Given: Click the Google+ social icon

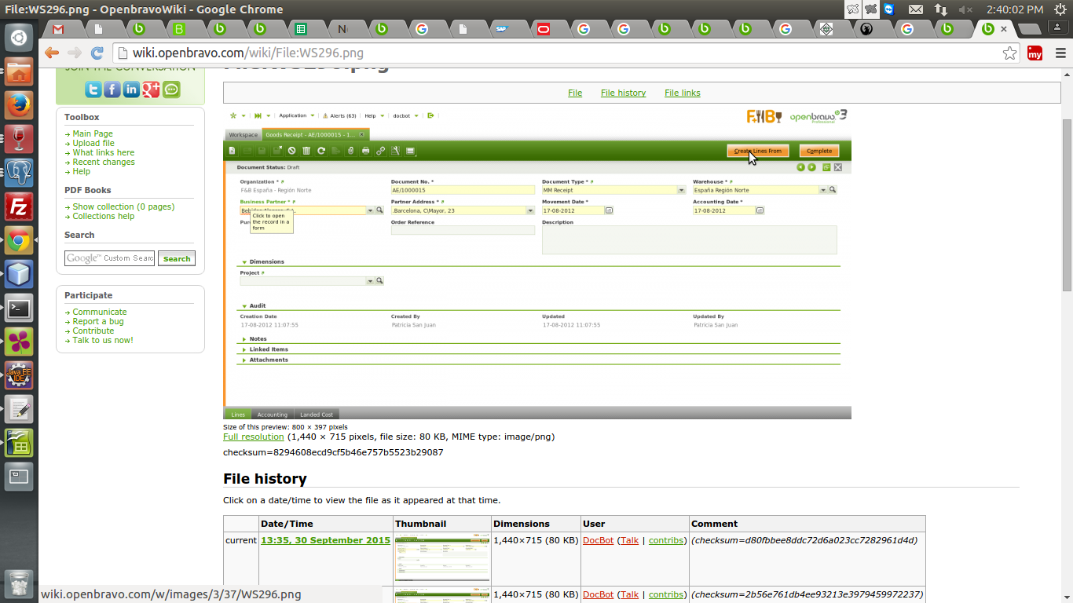Looking at the screenshot, I should coord(151,90).
